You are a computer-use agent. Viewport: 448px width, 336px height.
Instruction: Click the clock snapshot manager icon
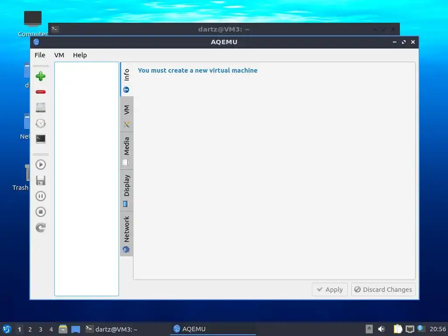41,123
